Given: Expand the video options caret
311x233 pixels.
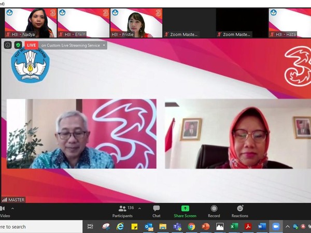Looking at the screenshot, I should coord(12,209).
